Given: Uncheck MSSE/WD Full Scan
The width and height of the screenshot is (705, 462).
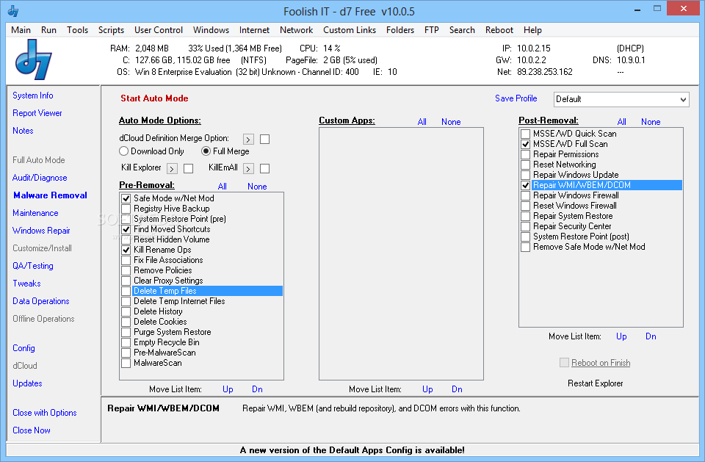Looking at the screenshot, I should coord(525,144).
